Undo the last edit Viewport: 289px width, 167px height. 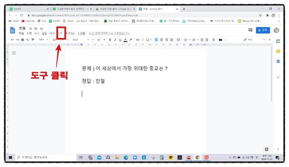point(12,40)
